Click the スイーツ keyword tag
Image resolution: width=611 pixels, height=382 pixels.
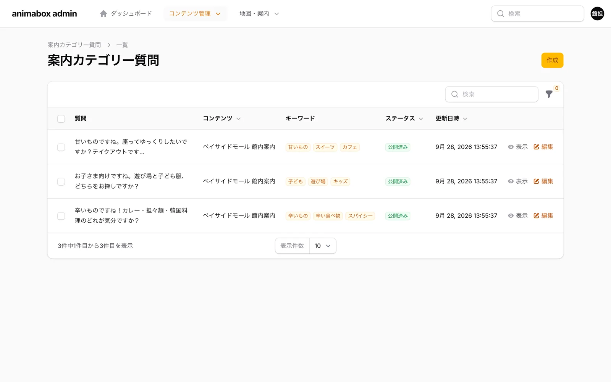point(325,147)
